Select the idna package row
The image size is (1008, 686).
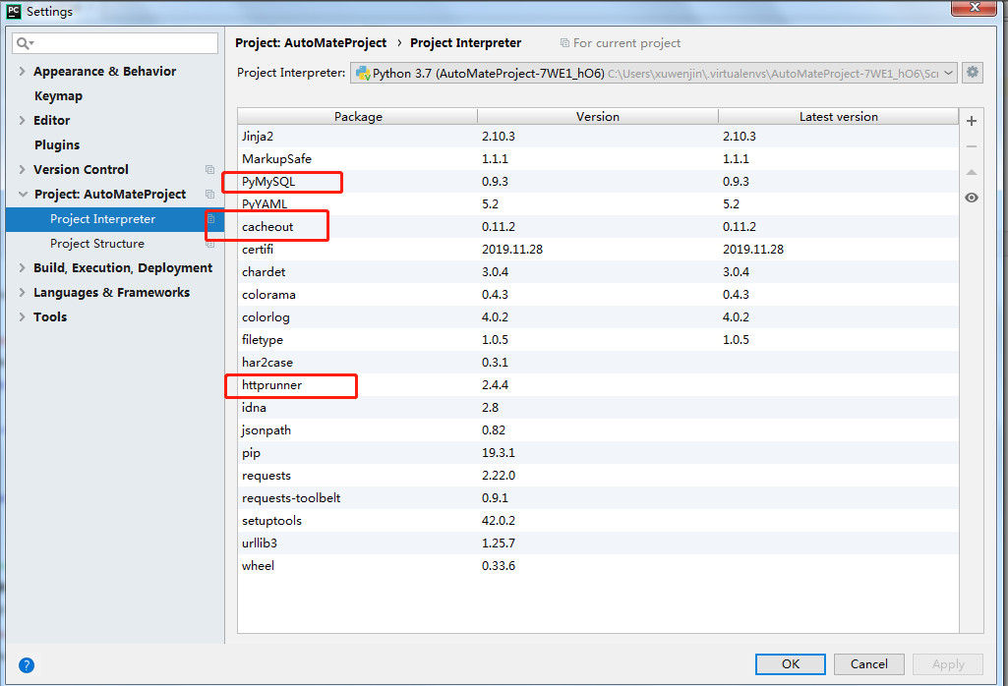point(598,407)
